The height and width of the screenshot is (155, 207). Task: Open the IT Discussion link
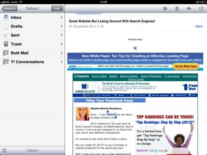tap(172, 76)
